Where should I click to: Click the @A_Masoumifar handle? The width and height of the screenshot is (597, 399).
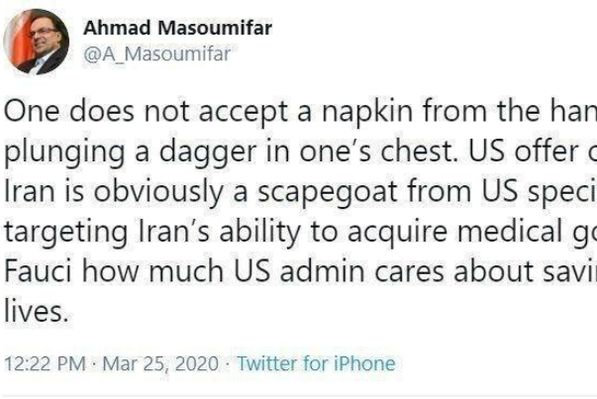pos(155,54)
